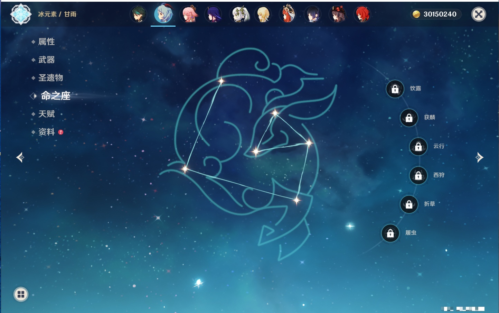Screen dimensions: 499x313
Task: Select the Yelan avatar with short dark hair
Action: click(313, 14)
